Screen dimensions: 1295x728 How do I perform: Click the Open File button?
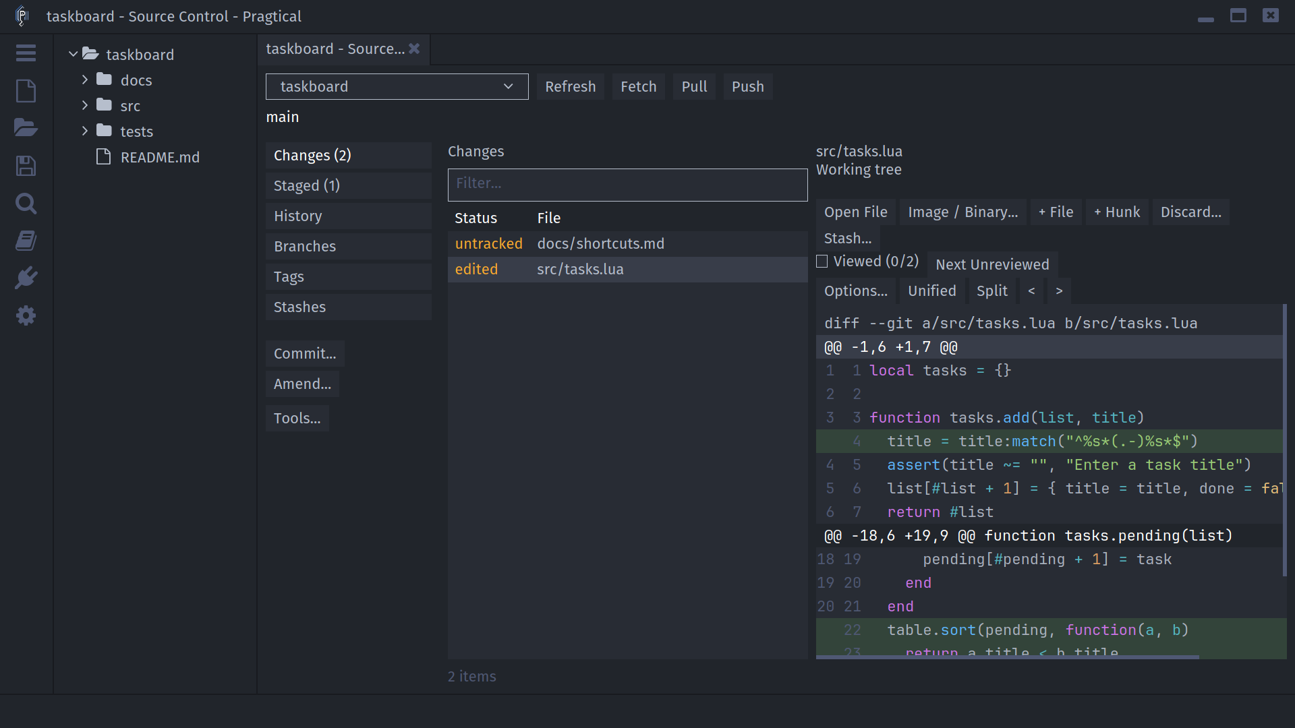coord(856,212)
